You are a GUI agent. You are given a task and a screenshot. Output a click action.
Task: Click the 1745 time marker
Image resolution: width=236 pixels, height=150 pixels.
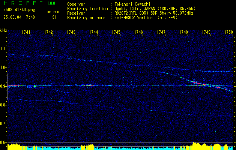point(116,32)
